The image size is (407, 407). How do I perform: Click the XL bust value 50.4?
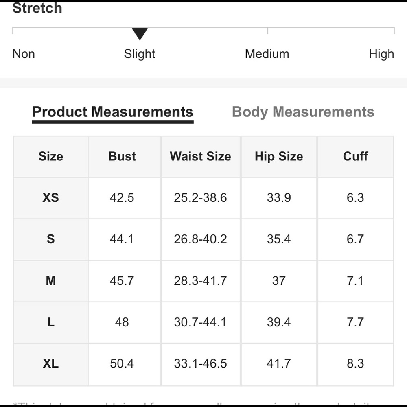tap(122, 363)
